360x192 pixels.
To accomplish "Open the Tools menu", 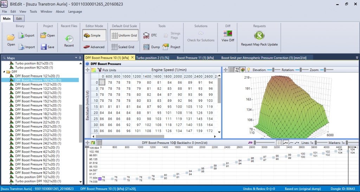I will pyautogui.click(x=33, y=12).
